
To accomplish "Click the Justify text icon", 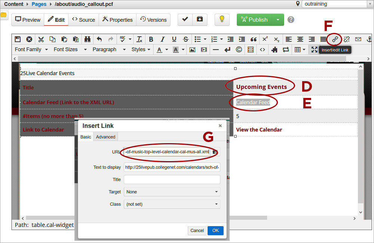I will pos(323,39).
